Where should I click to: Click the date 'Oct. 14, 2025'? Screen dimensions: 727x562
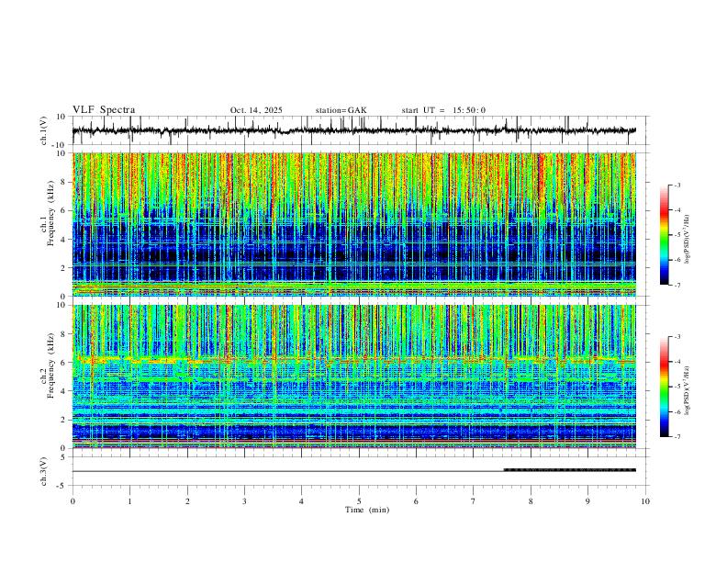[x=256, y=110]
